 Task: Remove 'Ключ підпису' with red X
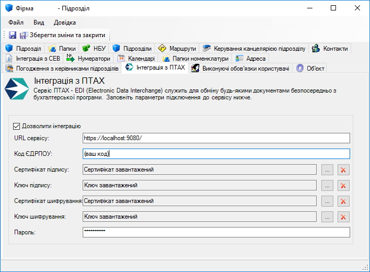pos(343,185)
